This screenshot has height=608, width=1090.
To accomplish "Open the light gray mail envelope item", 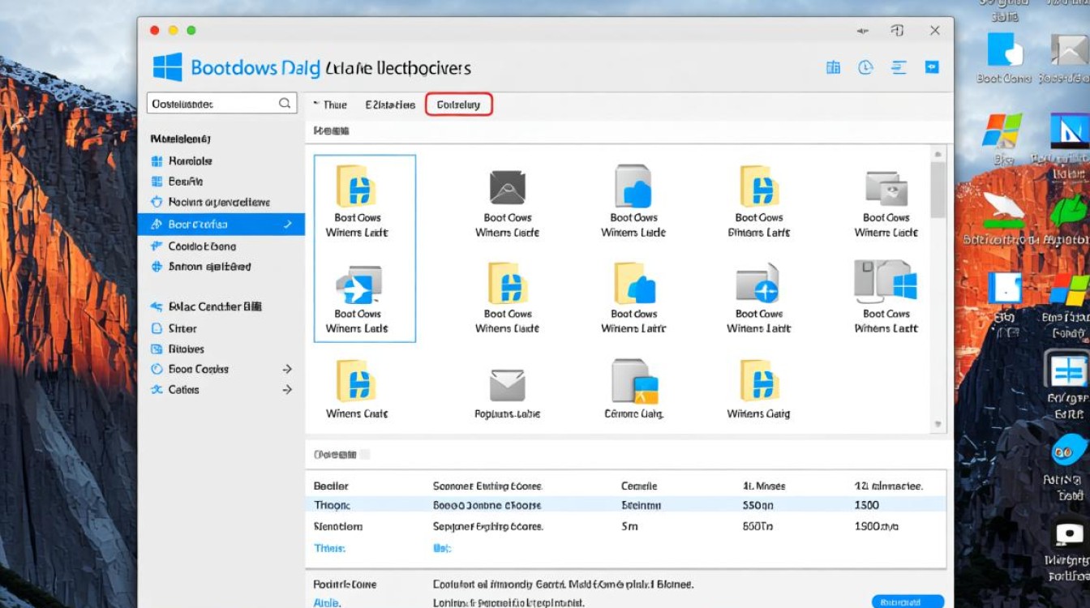I will tap(508, 383).
